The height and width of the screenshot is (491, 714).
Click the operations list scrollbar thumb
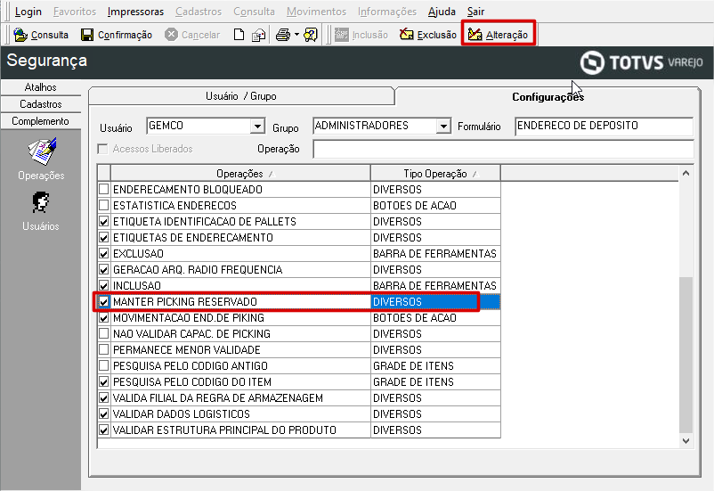click(x=686, y=355)
